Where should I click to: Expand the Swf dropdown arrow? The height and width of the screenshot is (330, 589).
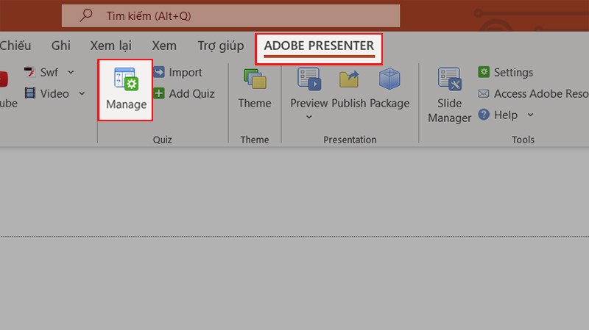click(71, 72)
